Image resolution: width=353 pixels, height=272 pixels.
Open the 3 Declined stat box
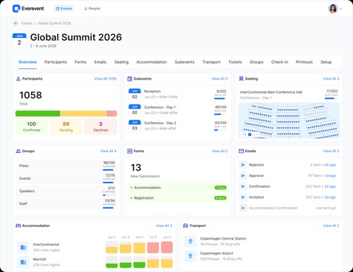point(101,127)
